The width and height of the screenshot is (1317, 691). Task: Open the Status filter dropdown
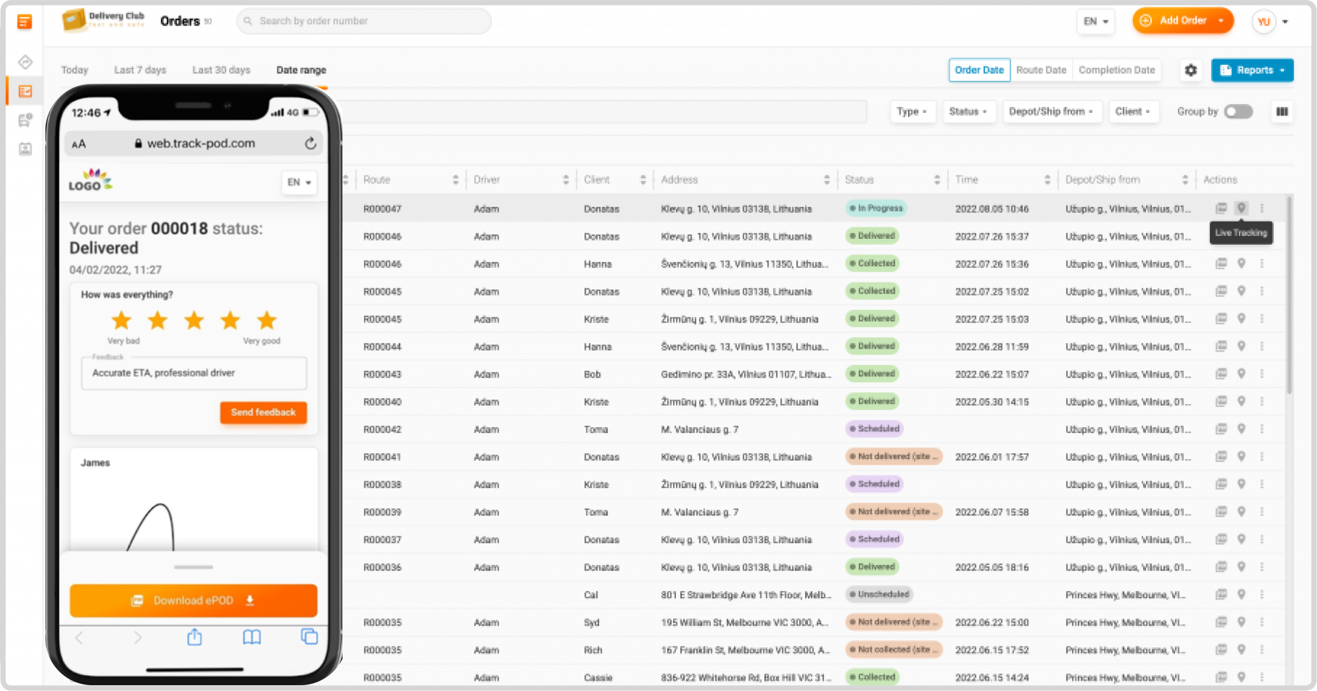[x=969, y=112]
